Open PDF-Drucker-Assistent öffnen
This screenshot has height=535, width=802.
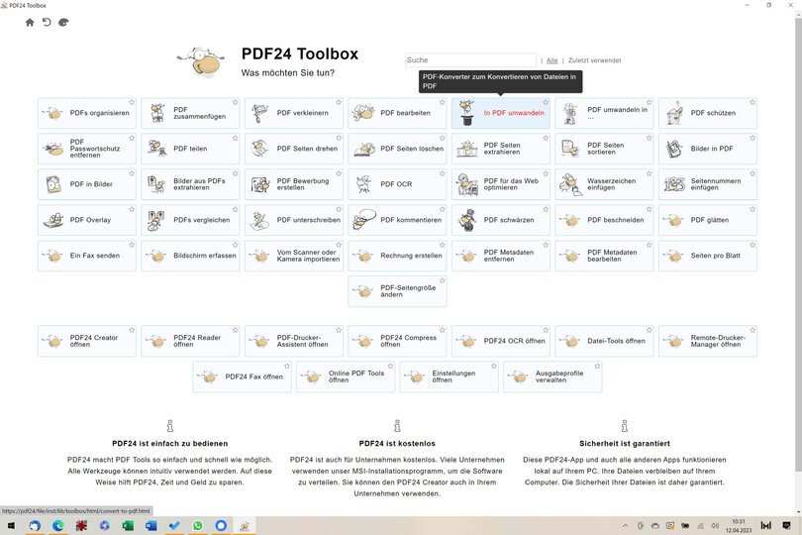click(x=294, y=341)
